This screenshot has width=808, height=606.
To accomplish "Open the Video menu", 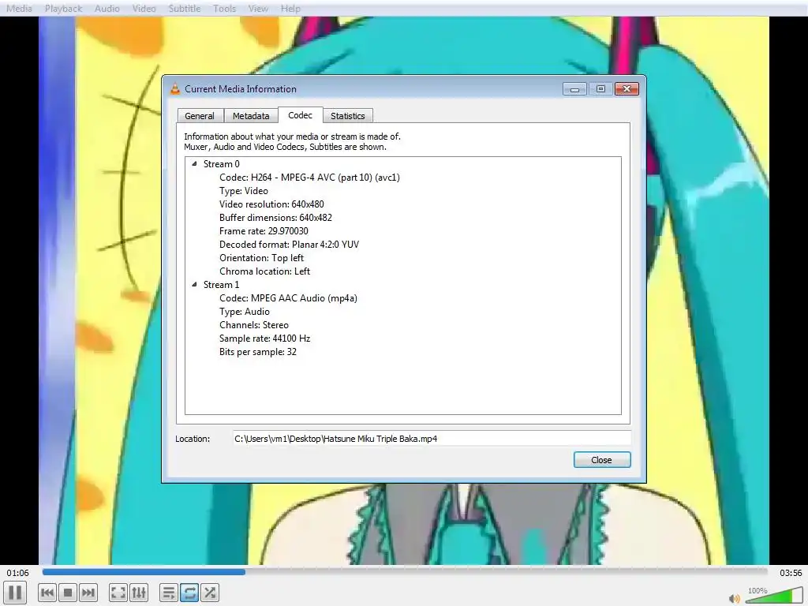I will point(144,9).
